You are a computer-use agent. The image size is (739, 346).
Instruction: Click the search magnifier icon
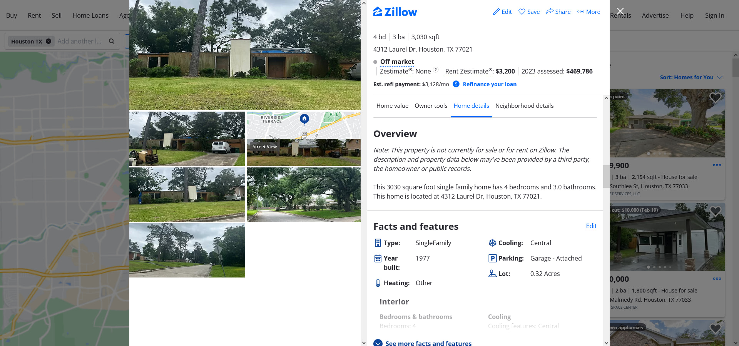click(x=112, y=41)
